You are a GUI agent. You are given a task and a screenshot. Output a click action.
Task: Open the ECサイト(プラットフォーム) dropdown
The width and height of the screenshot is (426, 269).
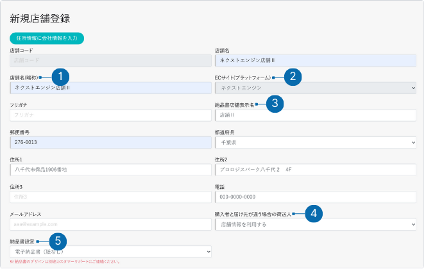point(316,88)
